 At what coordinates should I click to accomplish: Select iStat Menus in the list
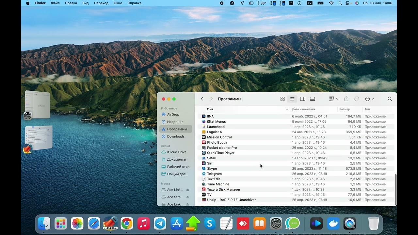(296, 121)
